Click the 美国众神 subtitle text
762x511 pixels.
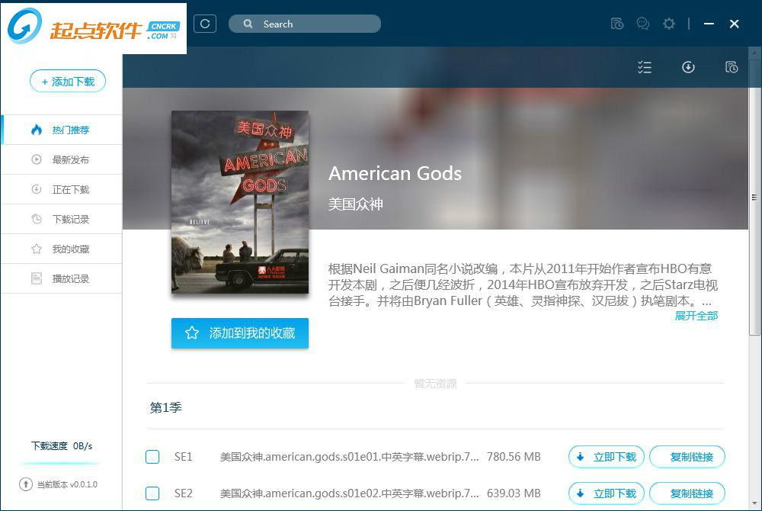tap(356, 204)
